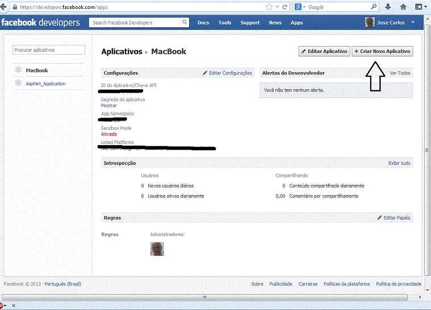The image size is (431, 310).
Task: Open the Publicidade footer link
Action: tap(281, 284)
